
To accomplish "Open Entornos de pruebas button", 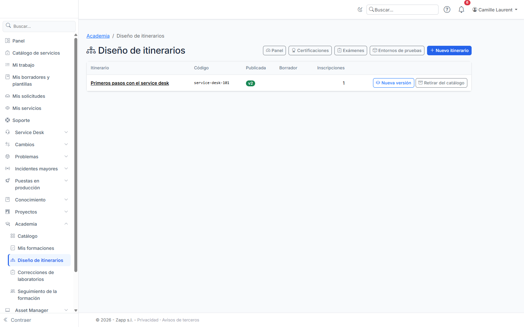I will pos(397,50).
